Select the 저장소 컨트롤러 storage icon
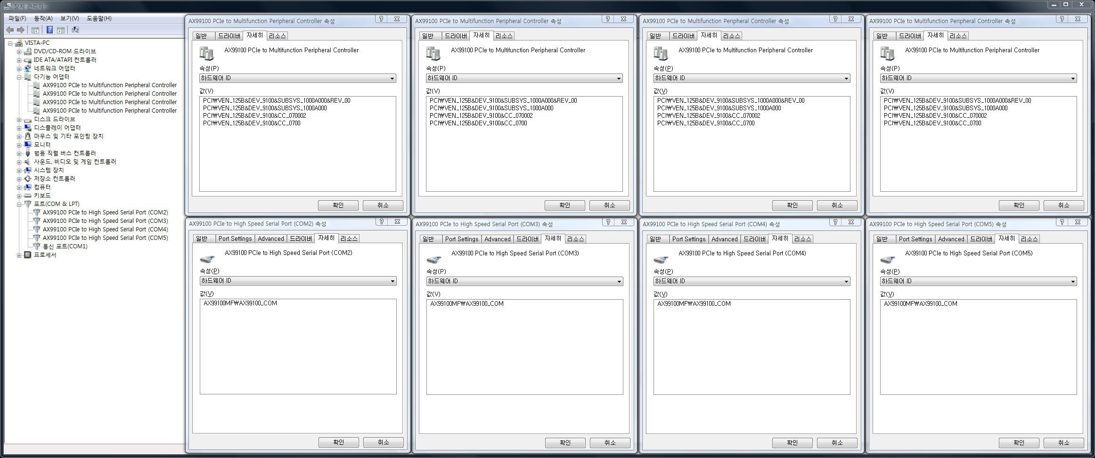1095x458 pixels. (28, 179)
